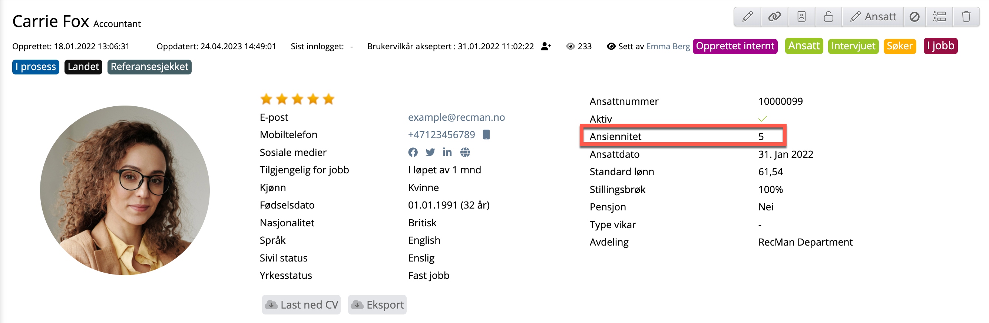The image size is (989, 323).
Task: Open the example@recman.no email link
Action: [456, 117]
